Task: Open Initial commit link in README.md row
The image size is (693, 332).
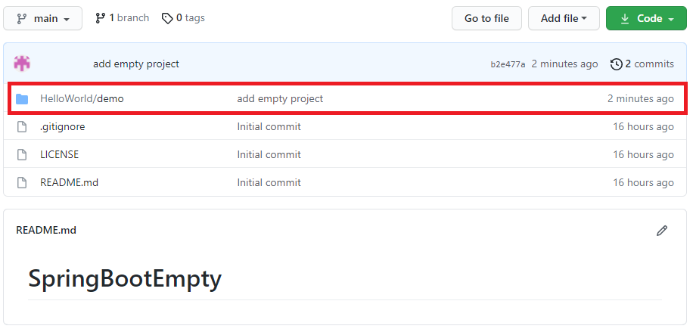Action: tap(269, 182)
